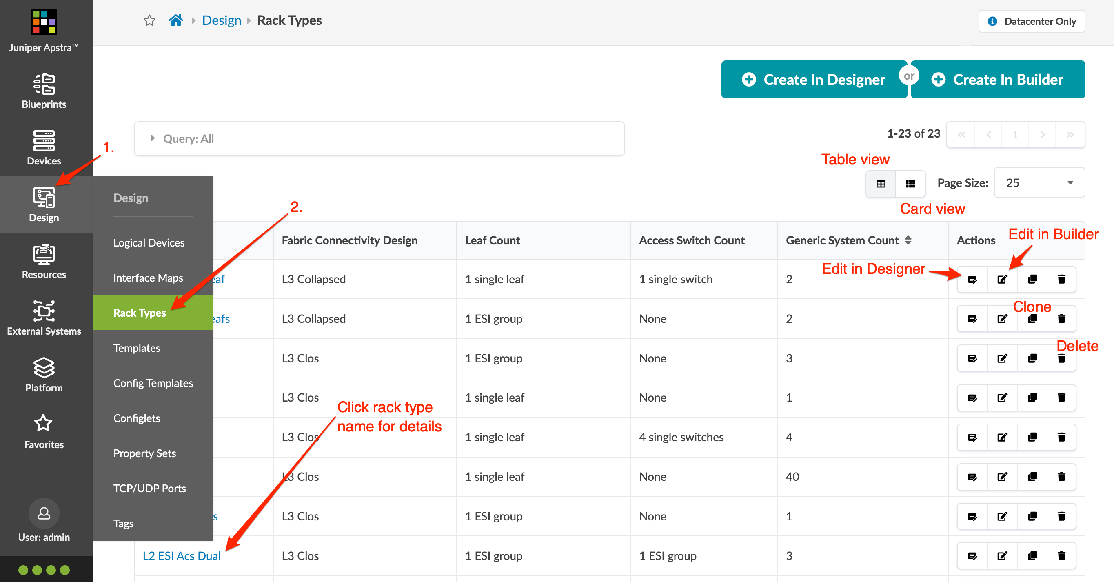Image resolution: width=1114 pixels, height=582 pixels.
Task: Click the favorite star beside the breadcrumb
Action: [x=149, y=20]
